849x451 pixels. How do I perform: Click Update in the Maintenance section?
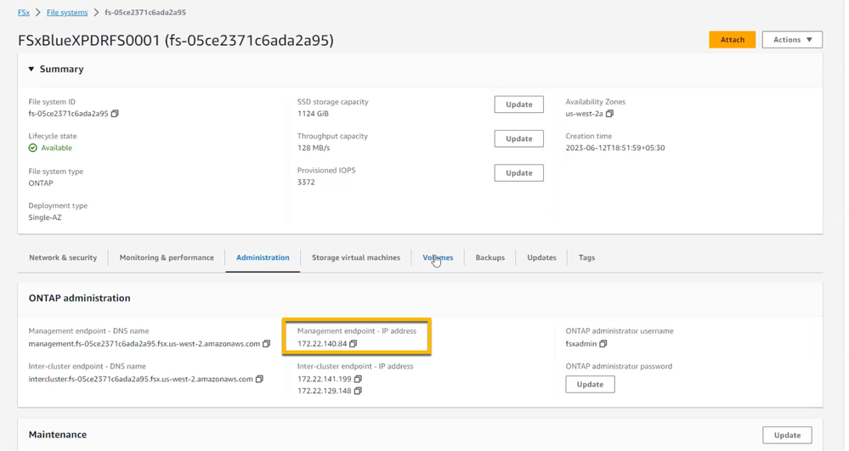click(x=787, y=436)
